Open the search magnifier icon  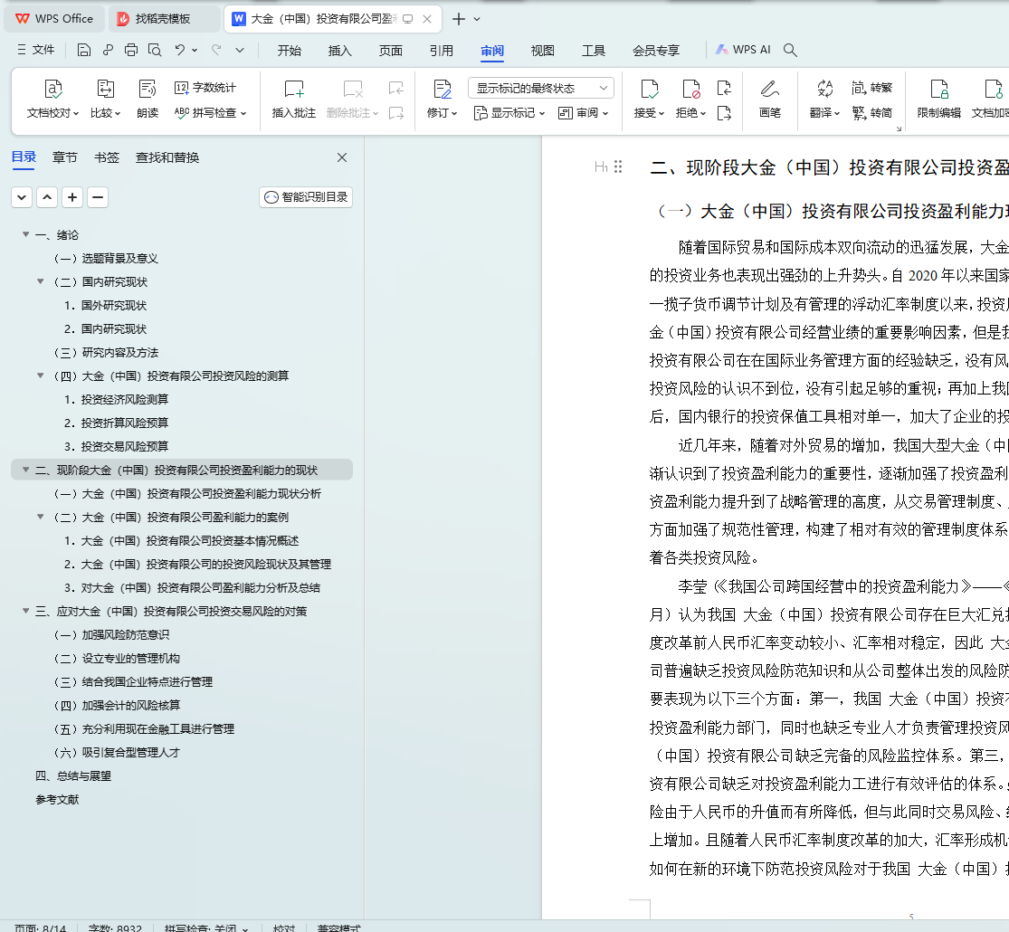coord(790,50)
